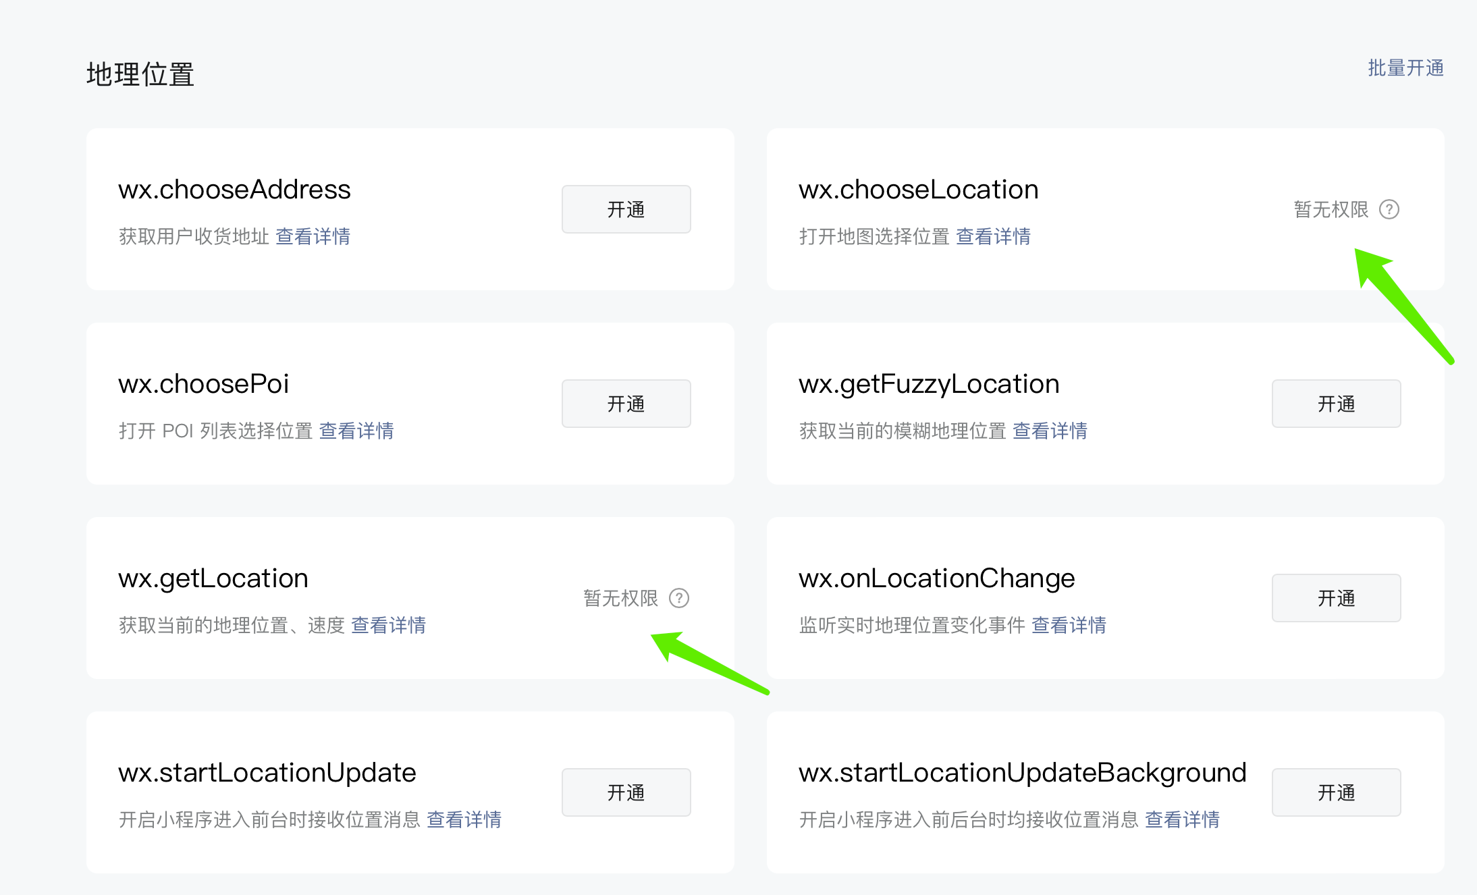Image resolution: width=1477 pixels, height=895 pixels.
Task: Enable wx.getFuzzyLocation with 开通 button
Action: [x=1336, y=404]
